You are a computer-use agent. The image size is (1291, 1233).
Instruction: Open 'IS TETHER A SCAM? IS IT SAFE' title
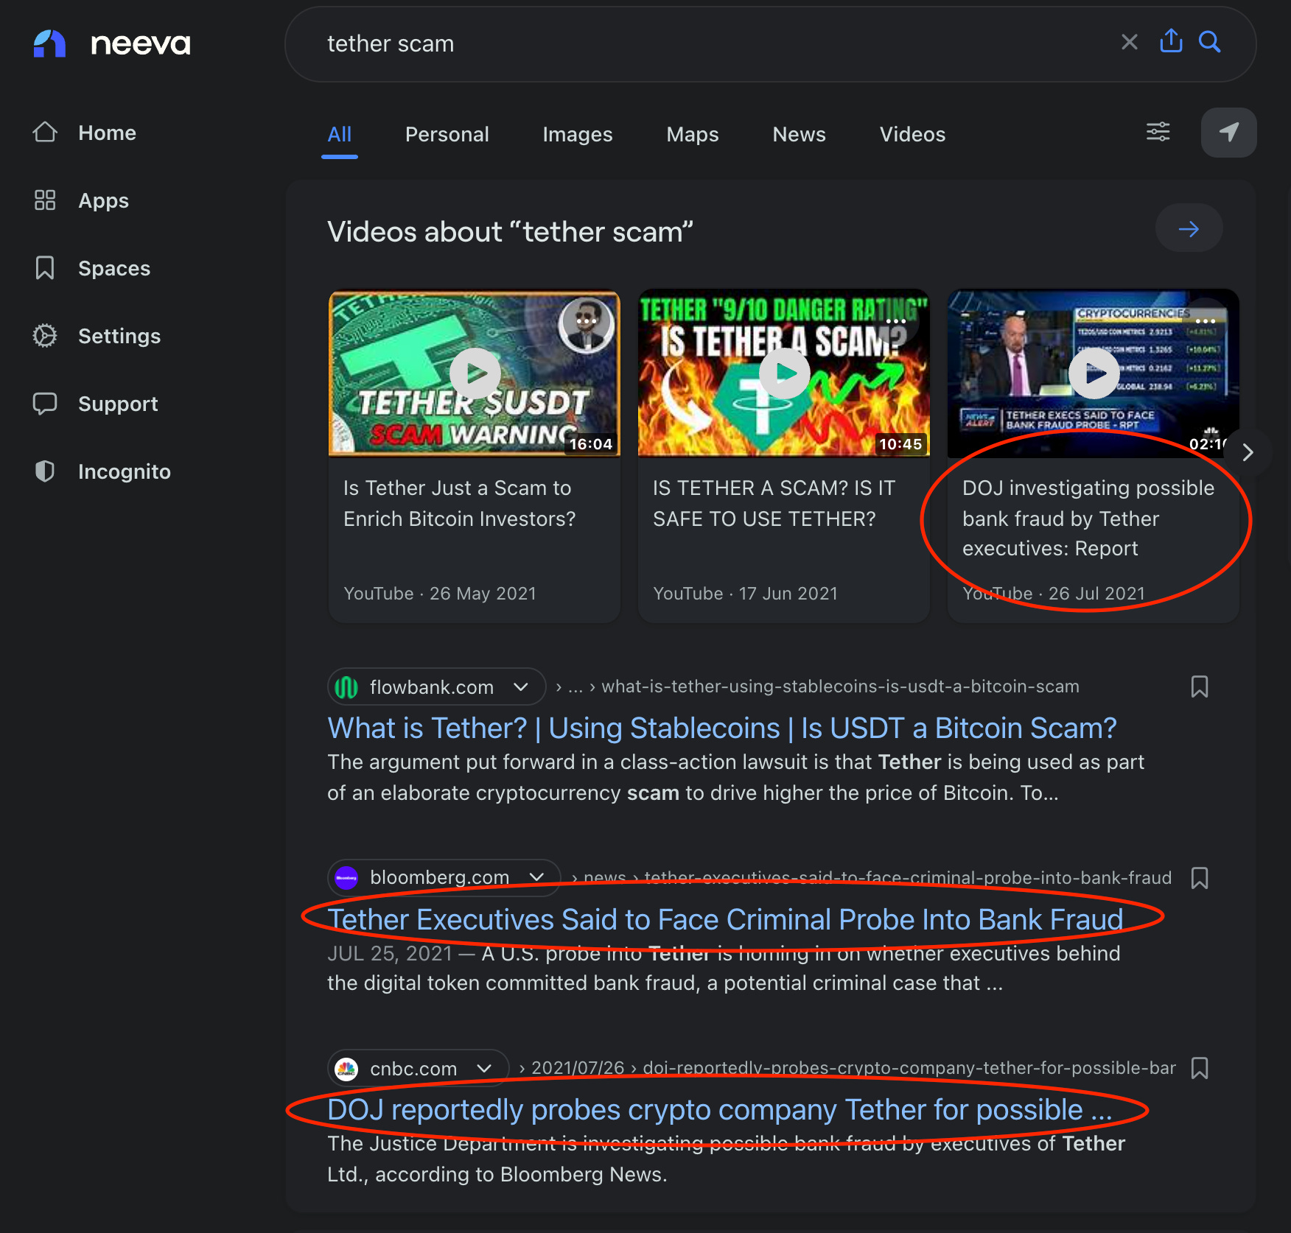774,503
